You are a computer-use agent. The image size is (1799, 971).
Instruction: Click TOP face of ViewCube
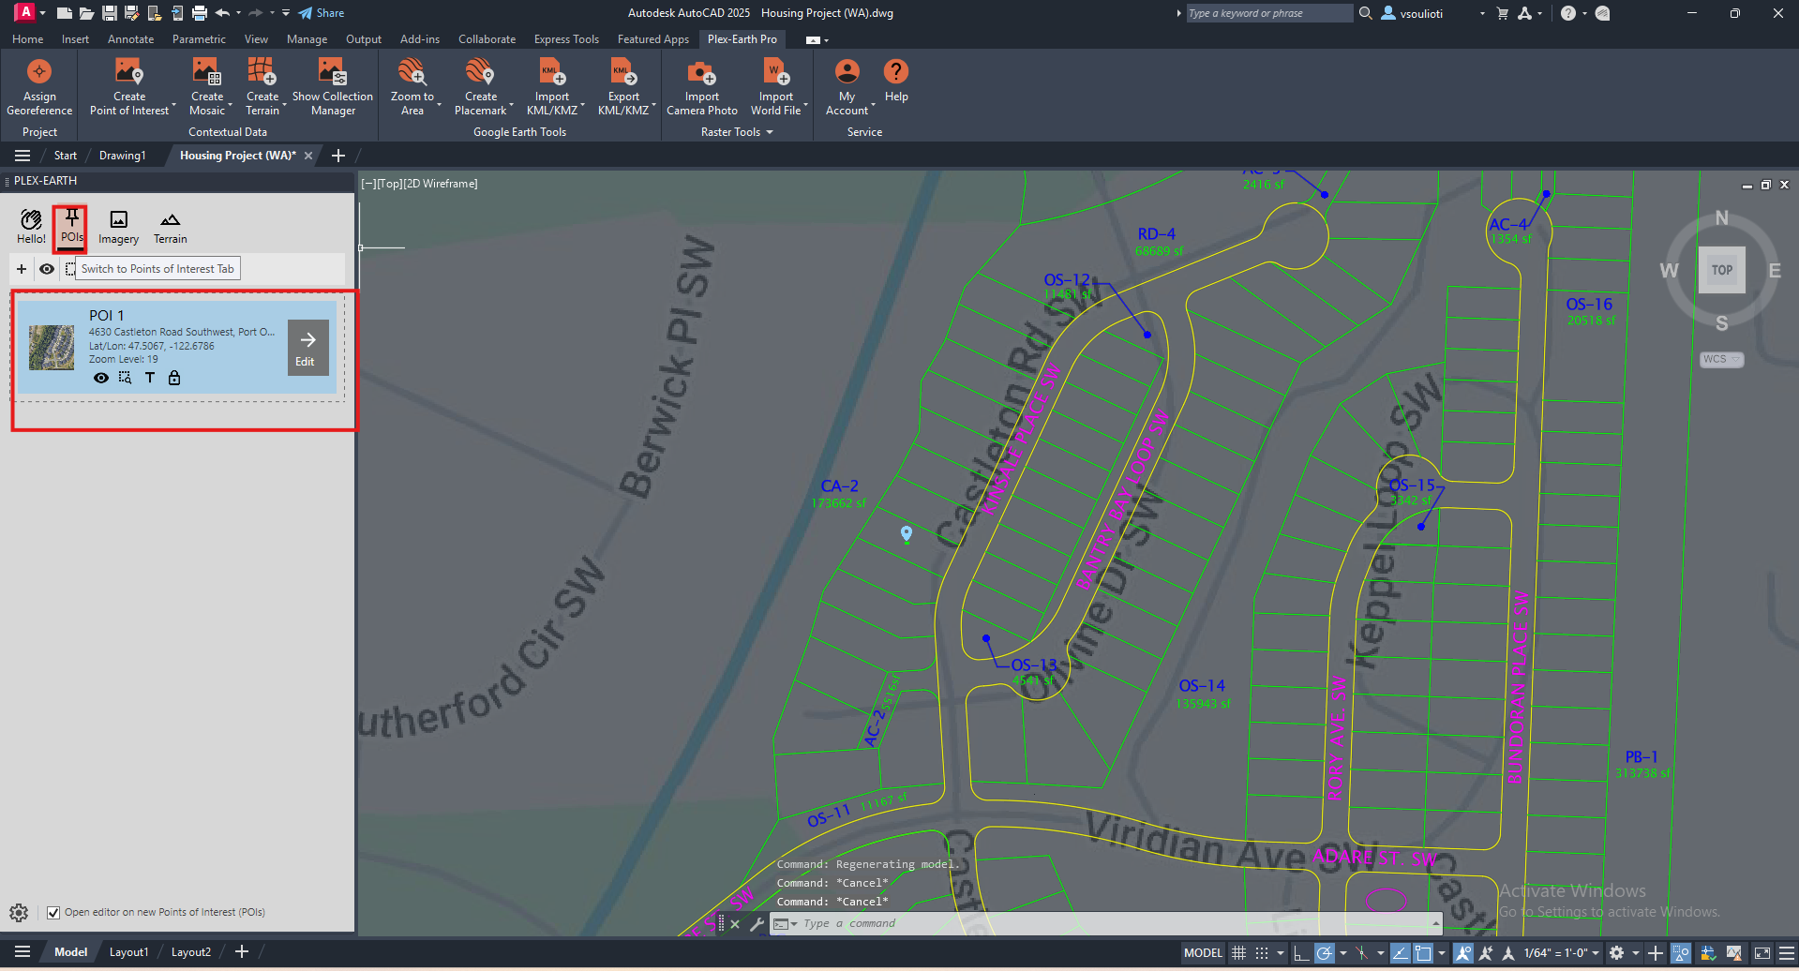[1721, 270]
